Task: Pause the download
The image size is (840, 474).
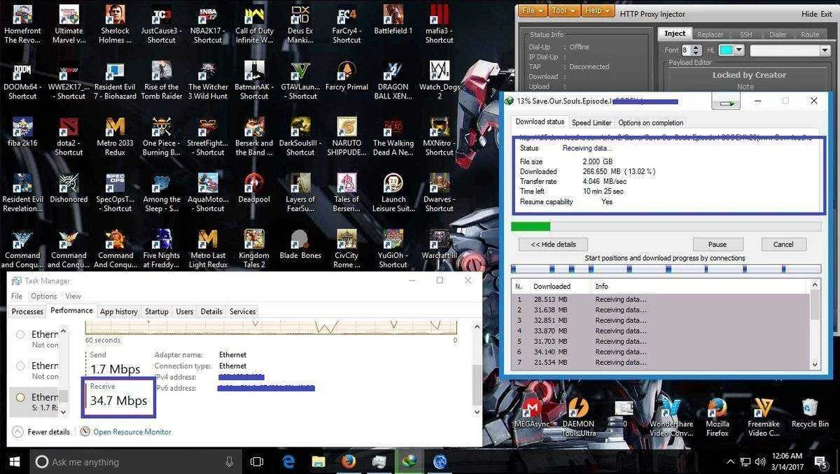Action: (717, 244)
